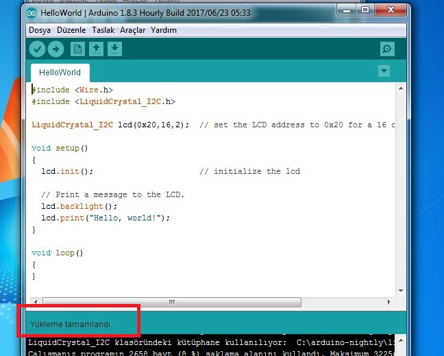Save the sketch with the down-arrow icon
Screen dimensions: 444x356
[114, 49]
